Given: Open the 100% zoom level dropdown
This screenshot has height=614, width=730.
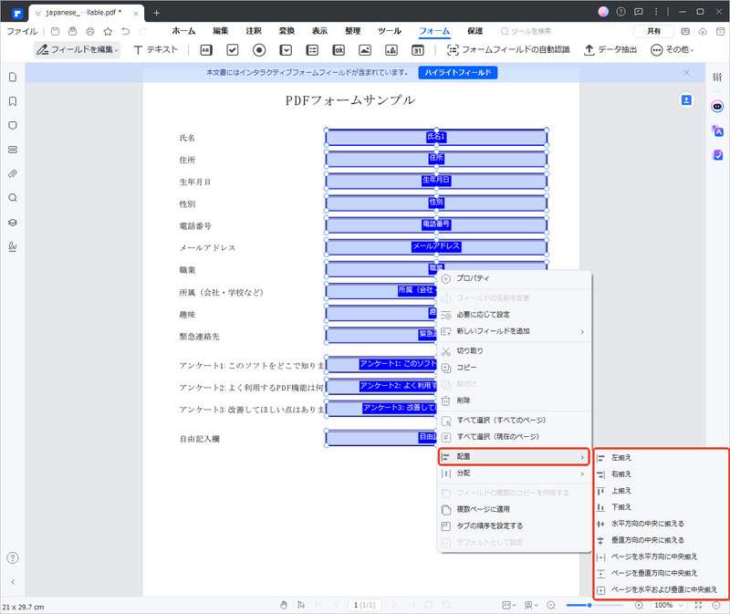Looking at the screenshot, I should 668,605.
